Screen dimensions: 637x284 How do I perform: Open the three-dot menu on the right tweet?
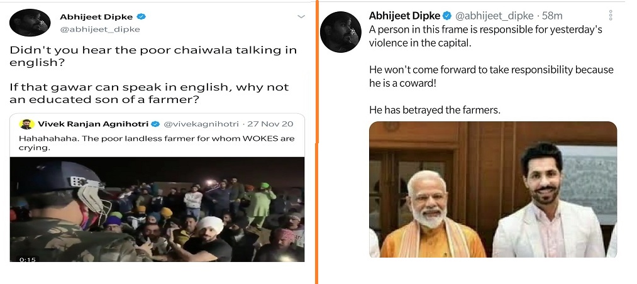610,16
